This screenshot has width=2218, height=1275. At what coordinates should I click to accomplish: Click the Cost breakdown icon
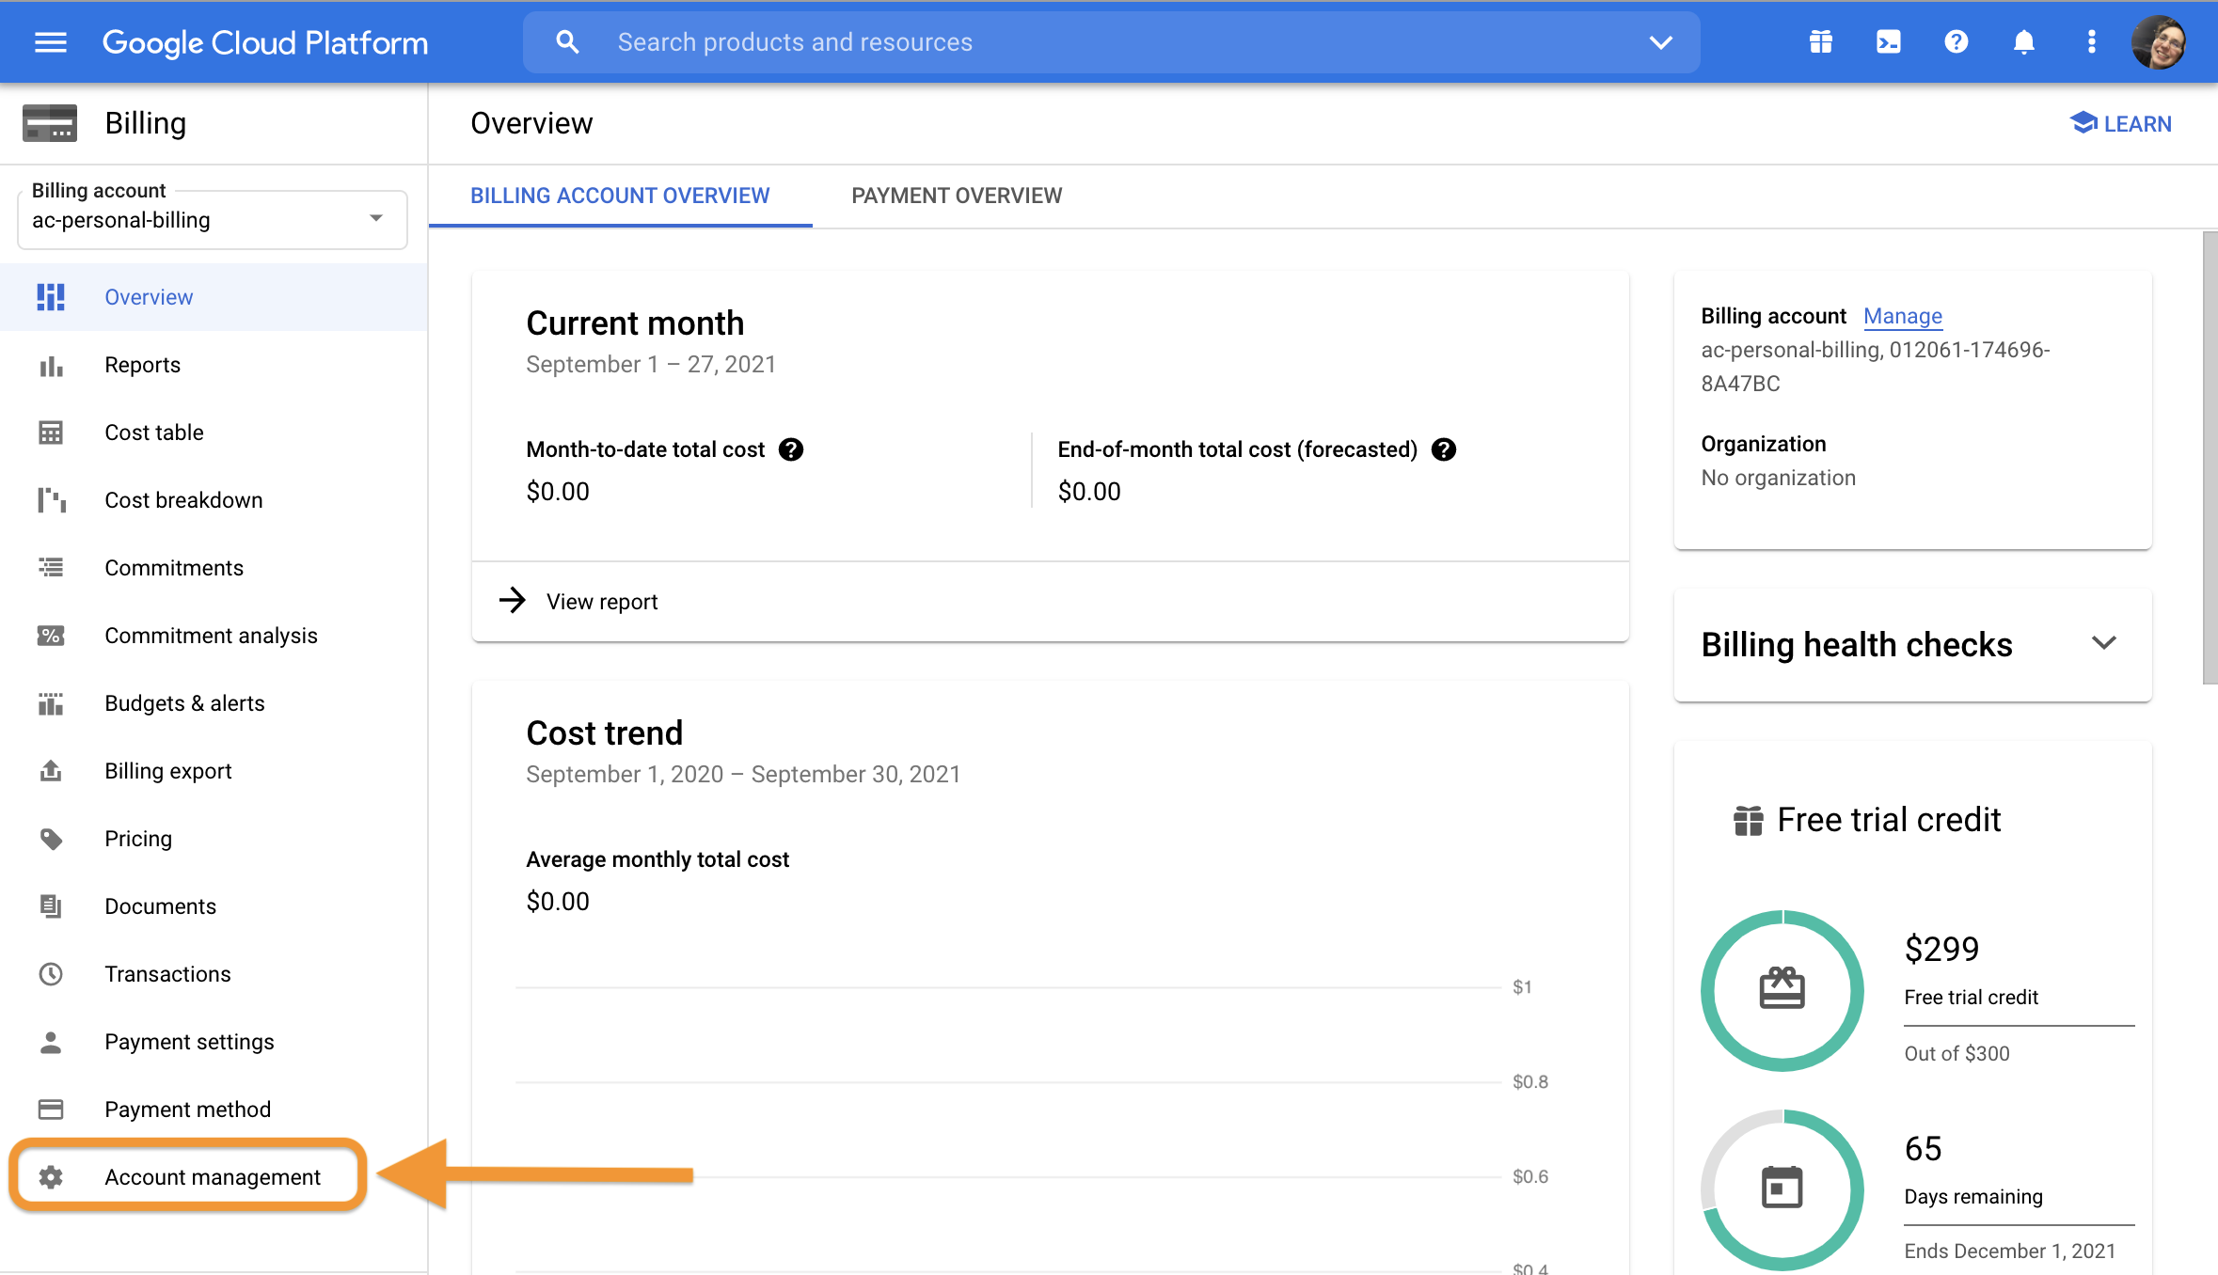coord(51,500)
